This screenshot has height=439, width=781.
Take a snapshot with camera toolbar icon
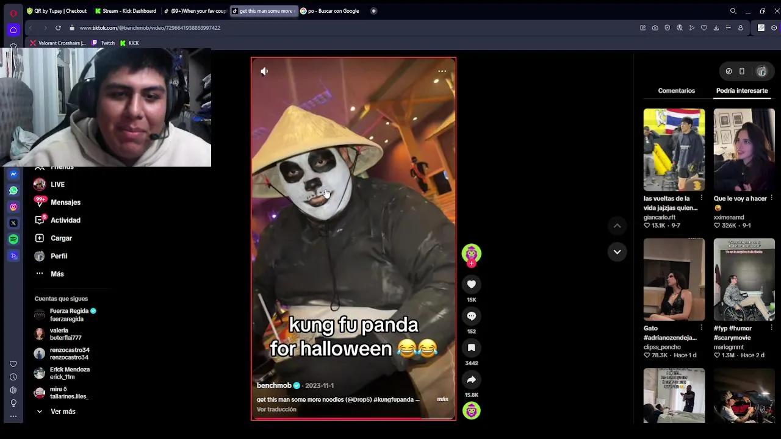tap(655, 28)
